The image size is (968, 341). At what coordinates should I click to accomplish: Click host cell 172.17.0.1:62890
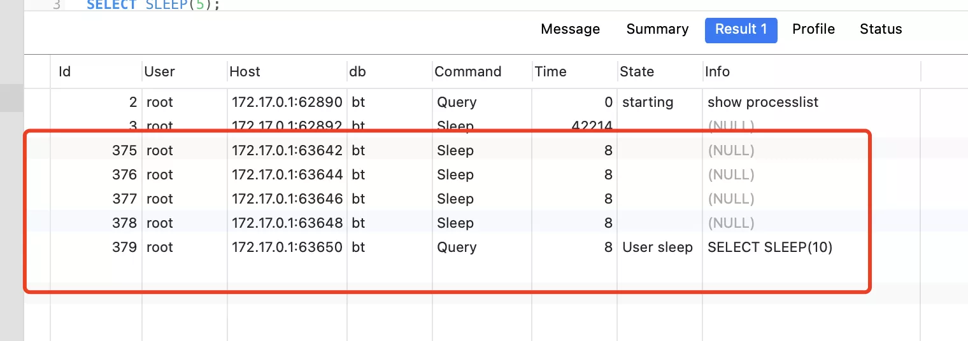point(287,102)
